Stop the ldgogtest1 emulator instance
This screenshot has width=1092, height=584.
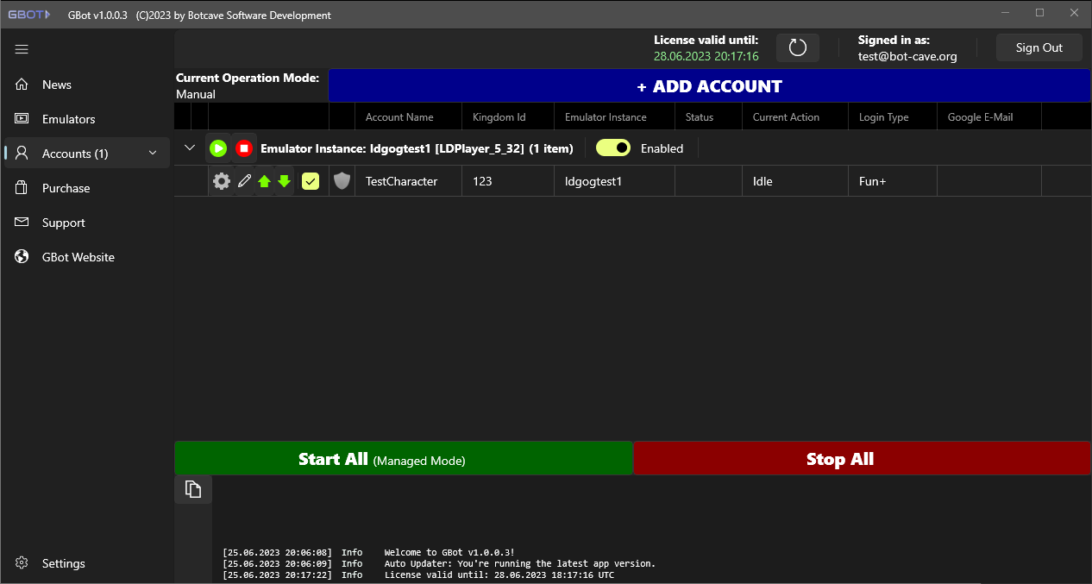(244, 148)
